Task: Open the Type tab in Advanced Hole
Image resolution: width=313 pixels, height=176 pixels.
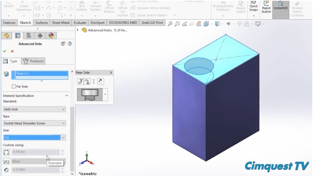Action: pyautogui.click(x=11, y=61)
